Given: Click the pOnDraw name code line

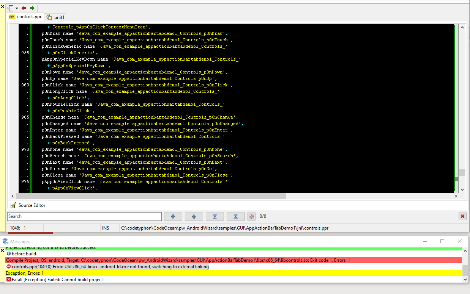Looking at the screenshot, I should (134, 33).
